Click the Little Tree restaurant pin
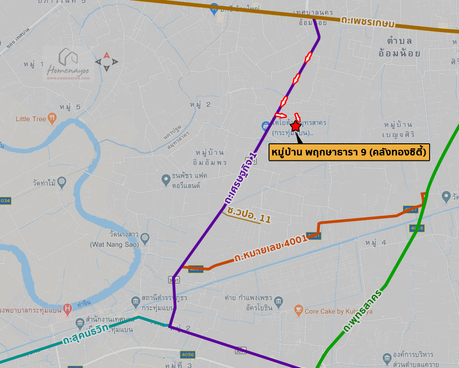The height and width of the screenshot is (368, 459). [52, 119]
